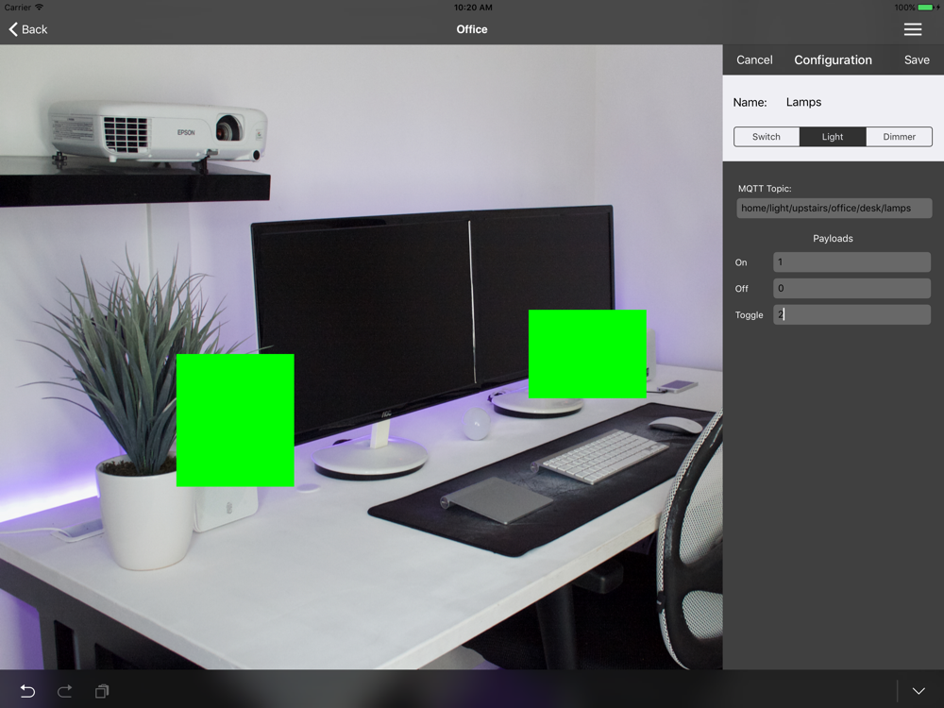Select the Switch device type
This screenshot has width=944, height=708.
(767, 137)
